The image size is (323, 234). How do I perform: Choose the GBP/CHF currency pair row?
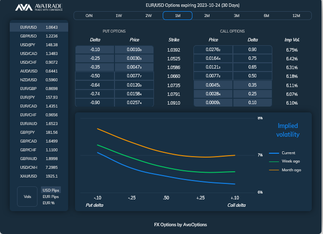(x=39, y=150)
